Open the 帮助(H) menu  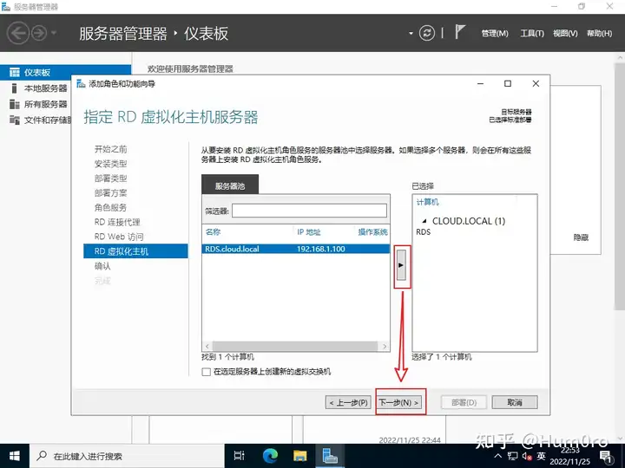click(x=599, y=34)
